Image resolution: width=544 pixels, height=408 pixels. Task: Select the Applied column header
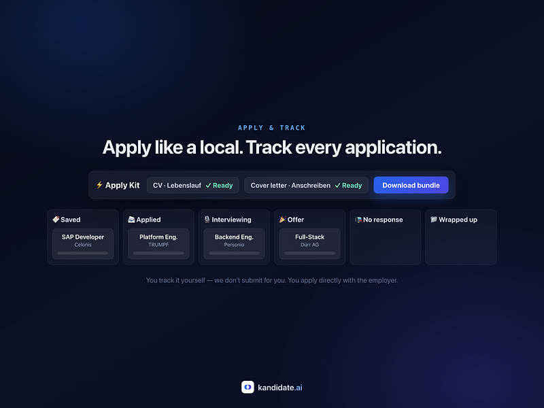tap(145, 220)
